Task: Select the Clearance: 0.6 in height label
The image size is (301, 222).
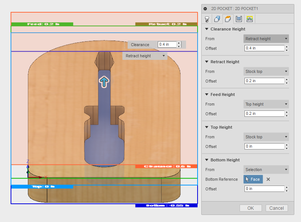Action: pos(166,166)
